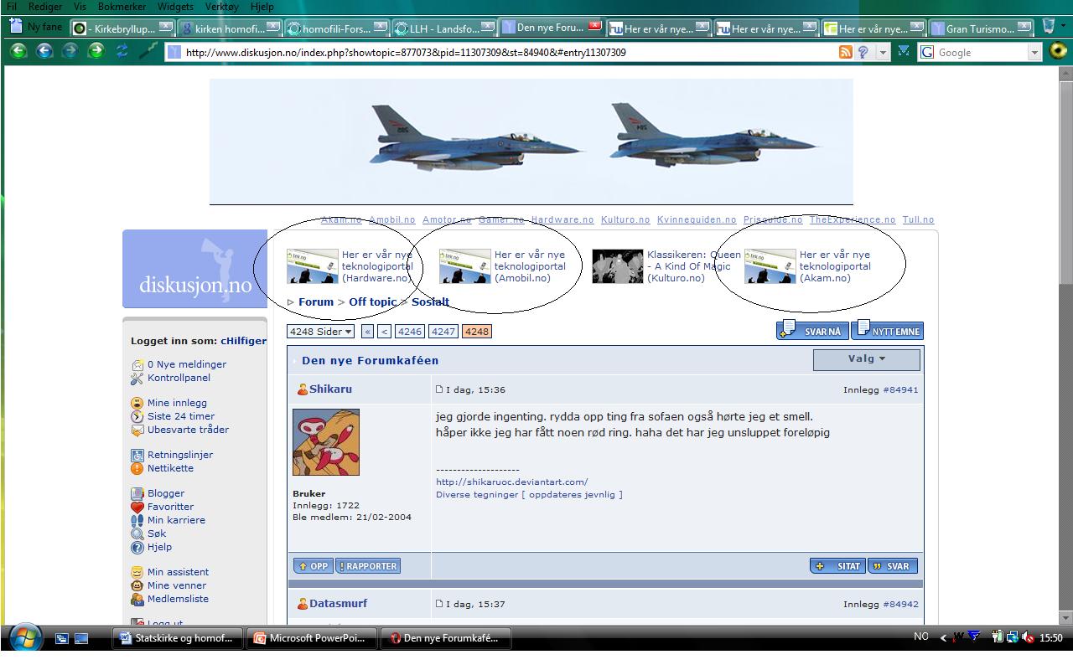Open a new tab with Ny fane
Viewport: 1073px width, 670px height.
pos(35,27)
